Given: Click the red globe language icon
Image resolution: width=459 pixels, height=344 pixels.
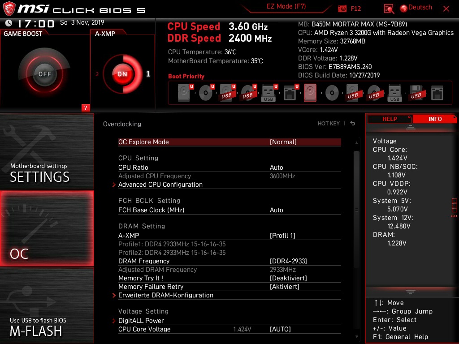Looking at the screenshot, I should [x=404, y=9].
